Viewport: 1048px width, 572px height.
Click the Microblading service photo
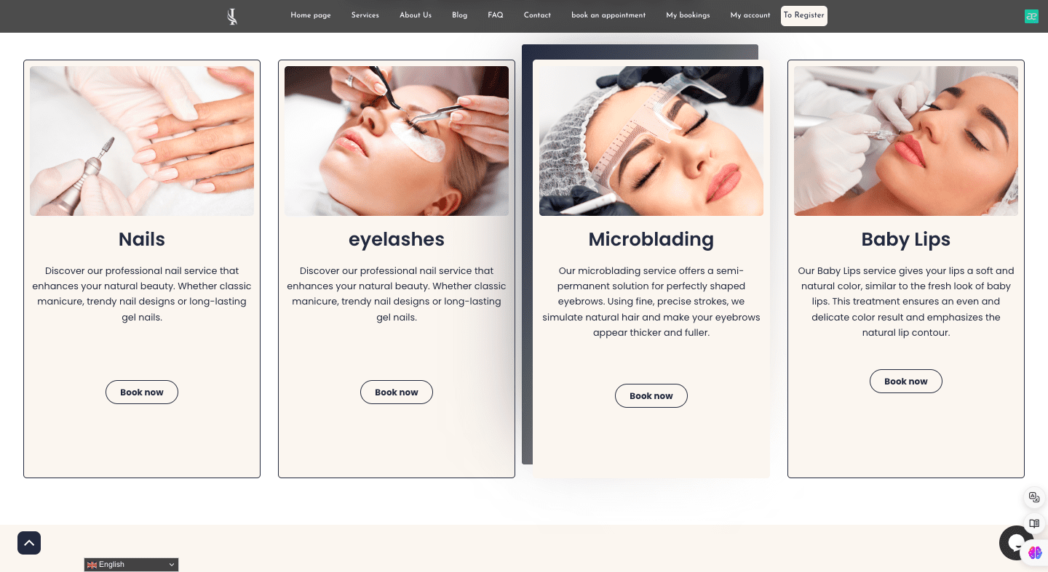point(651,141)
